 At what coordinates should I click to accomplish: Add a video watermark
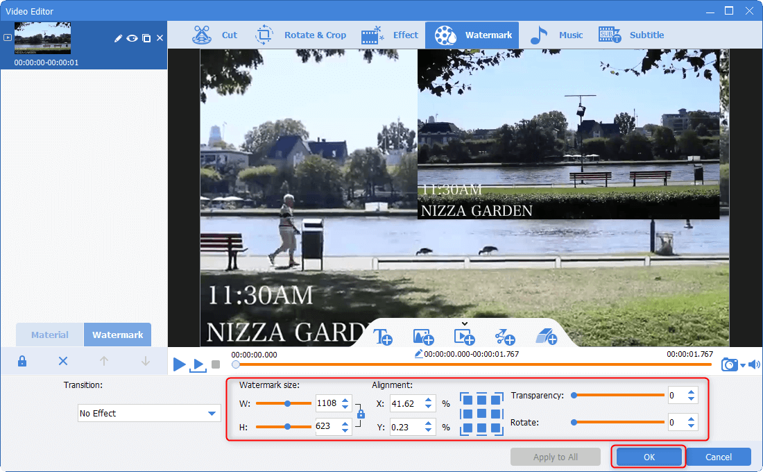tap(464, 337)
